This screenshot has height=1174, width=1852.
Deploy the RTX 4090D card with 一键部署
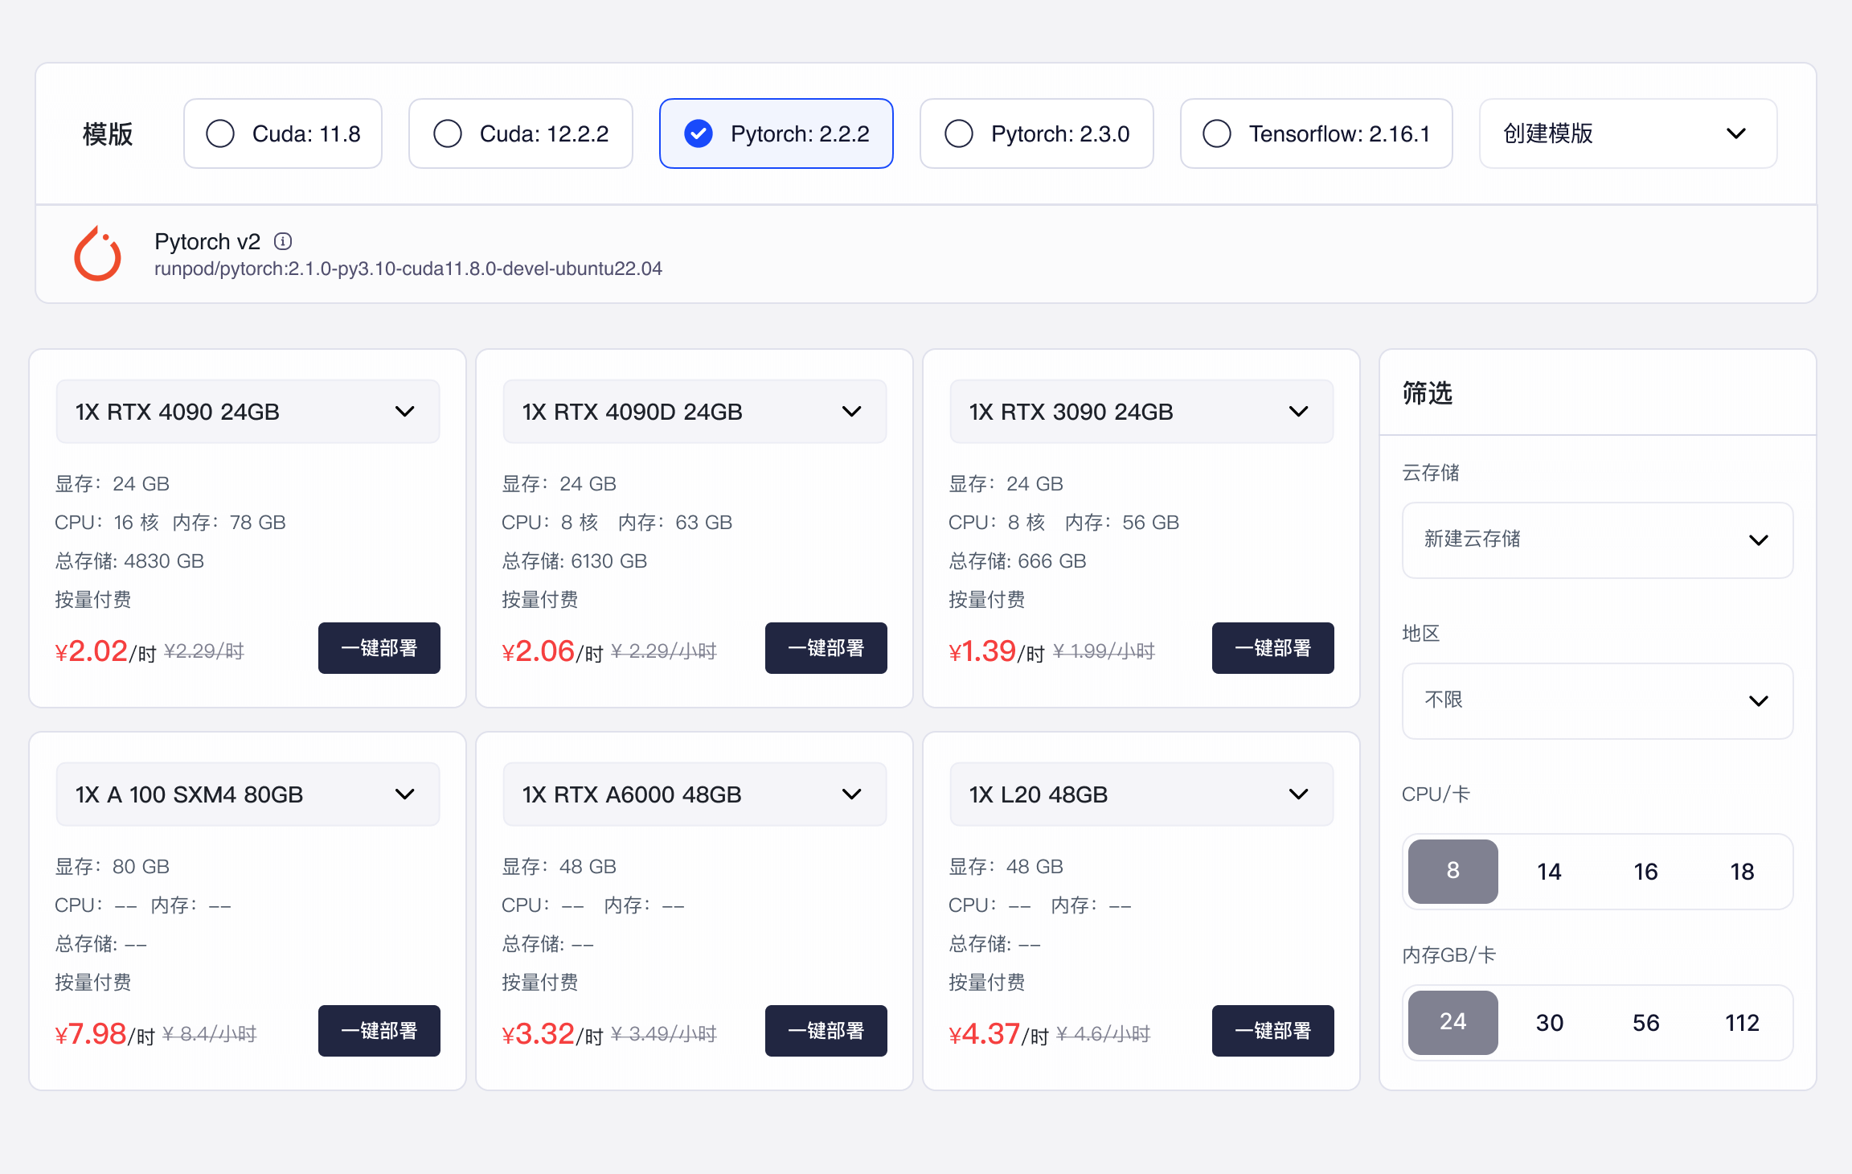(x=826, y=648)
